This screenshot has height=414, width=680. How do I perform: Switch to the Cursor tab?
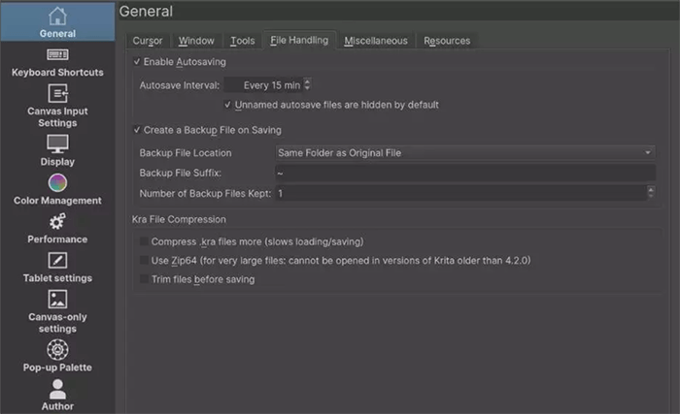coord(149,41)
